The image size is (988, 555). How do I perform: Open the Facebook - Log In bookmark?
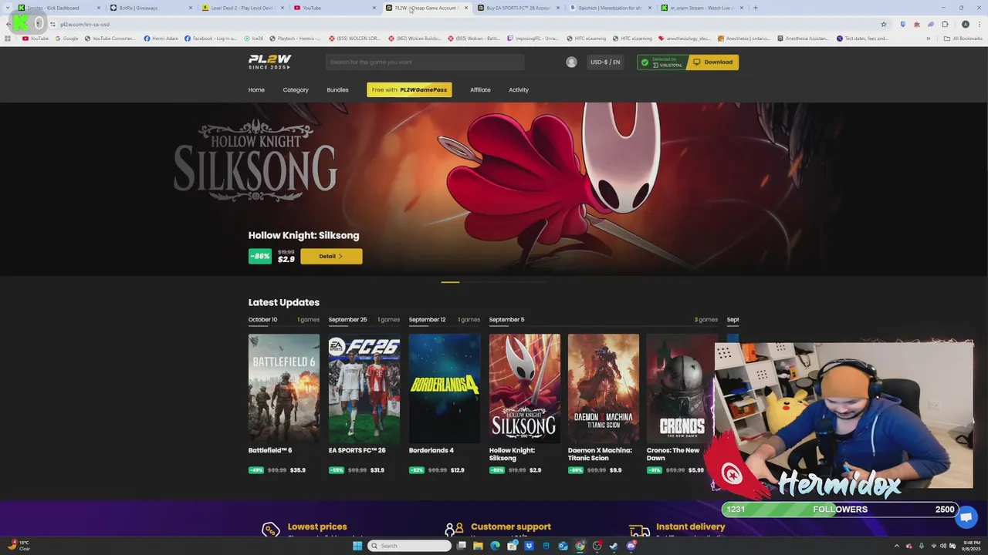coord(211,39)
